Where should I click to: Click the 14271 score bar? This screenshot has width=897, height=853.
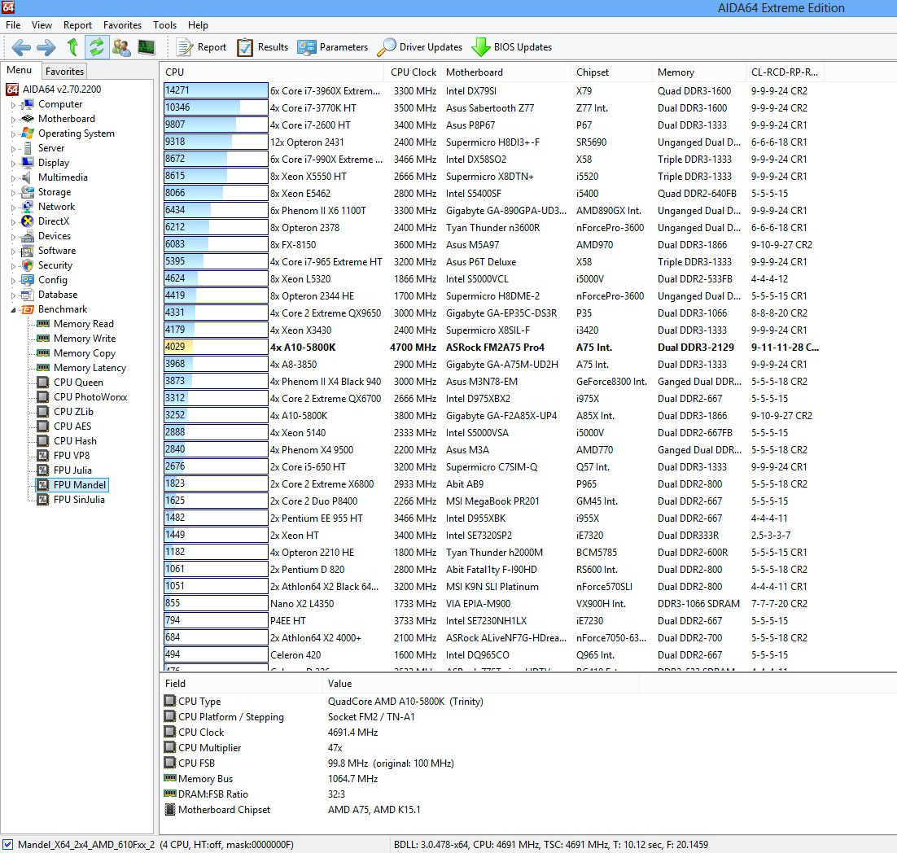point(217,90)
